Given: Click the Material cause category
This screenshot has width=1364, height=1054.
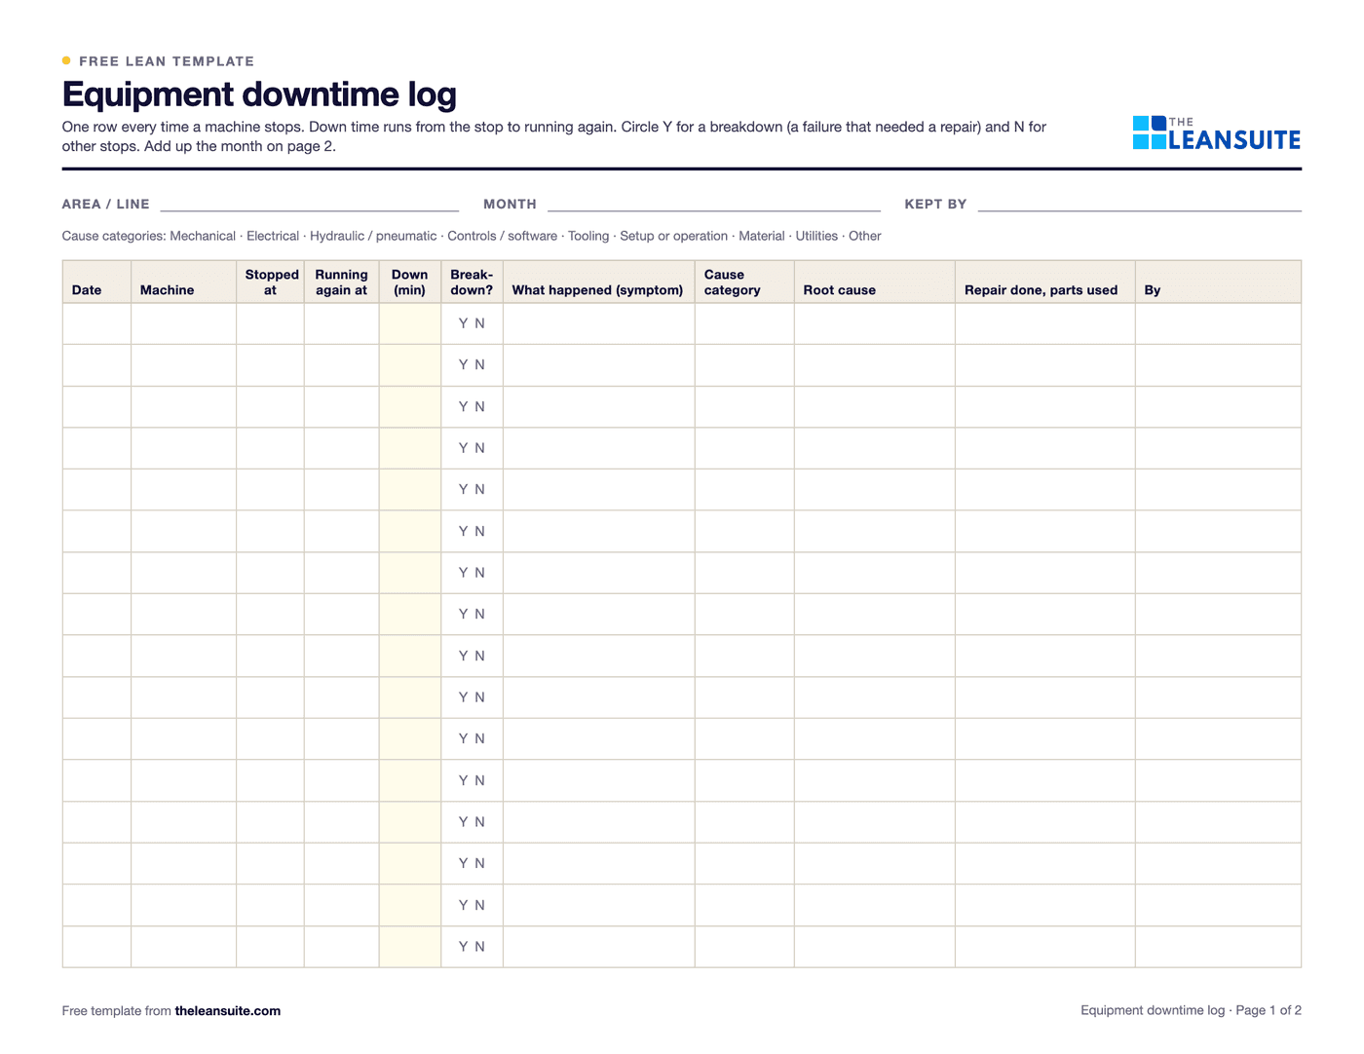Looking at the screenshot, I should tap(762, 236).
